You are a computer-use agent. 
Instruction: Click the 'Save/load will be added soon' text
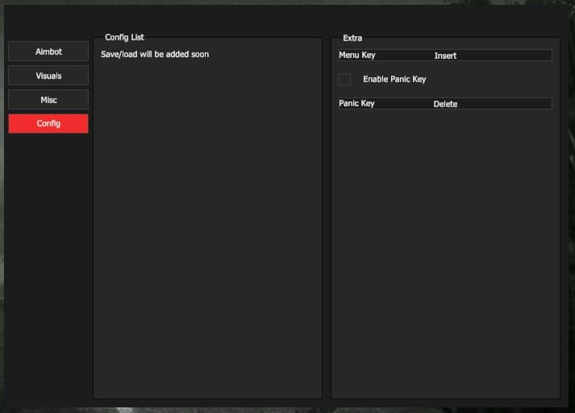[155, 54]
